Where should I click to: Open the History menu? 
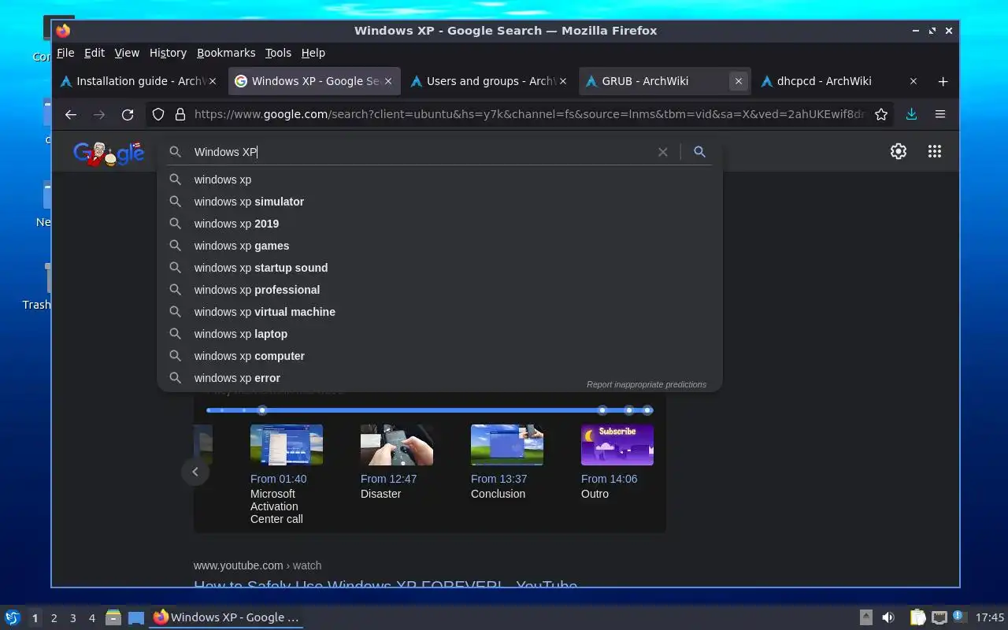click(168, 53)
